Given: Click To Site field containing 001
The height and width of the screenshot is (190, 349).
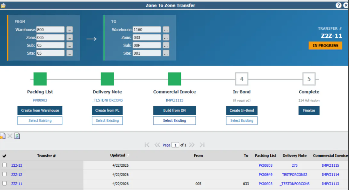Looking at the screenshot, I should [x=147, y=53].
